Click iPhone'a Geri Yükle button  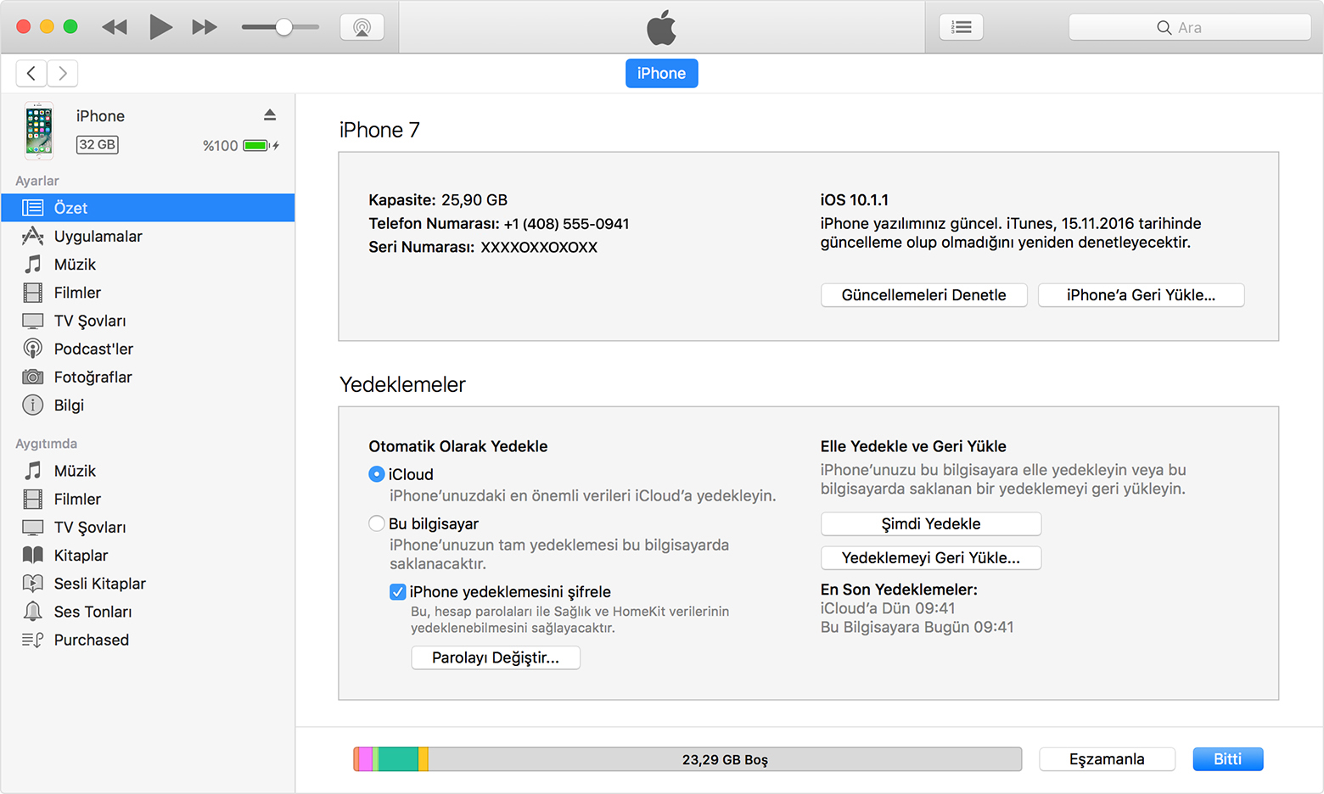pyautogui.click(x=1141, y=295)
